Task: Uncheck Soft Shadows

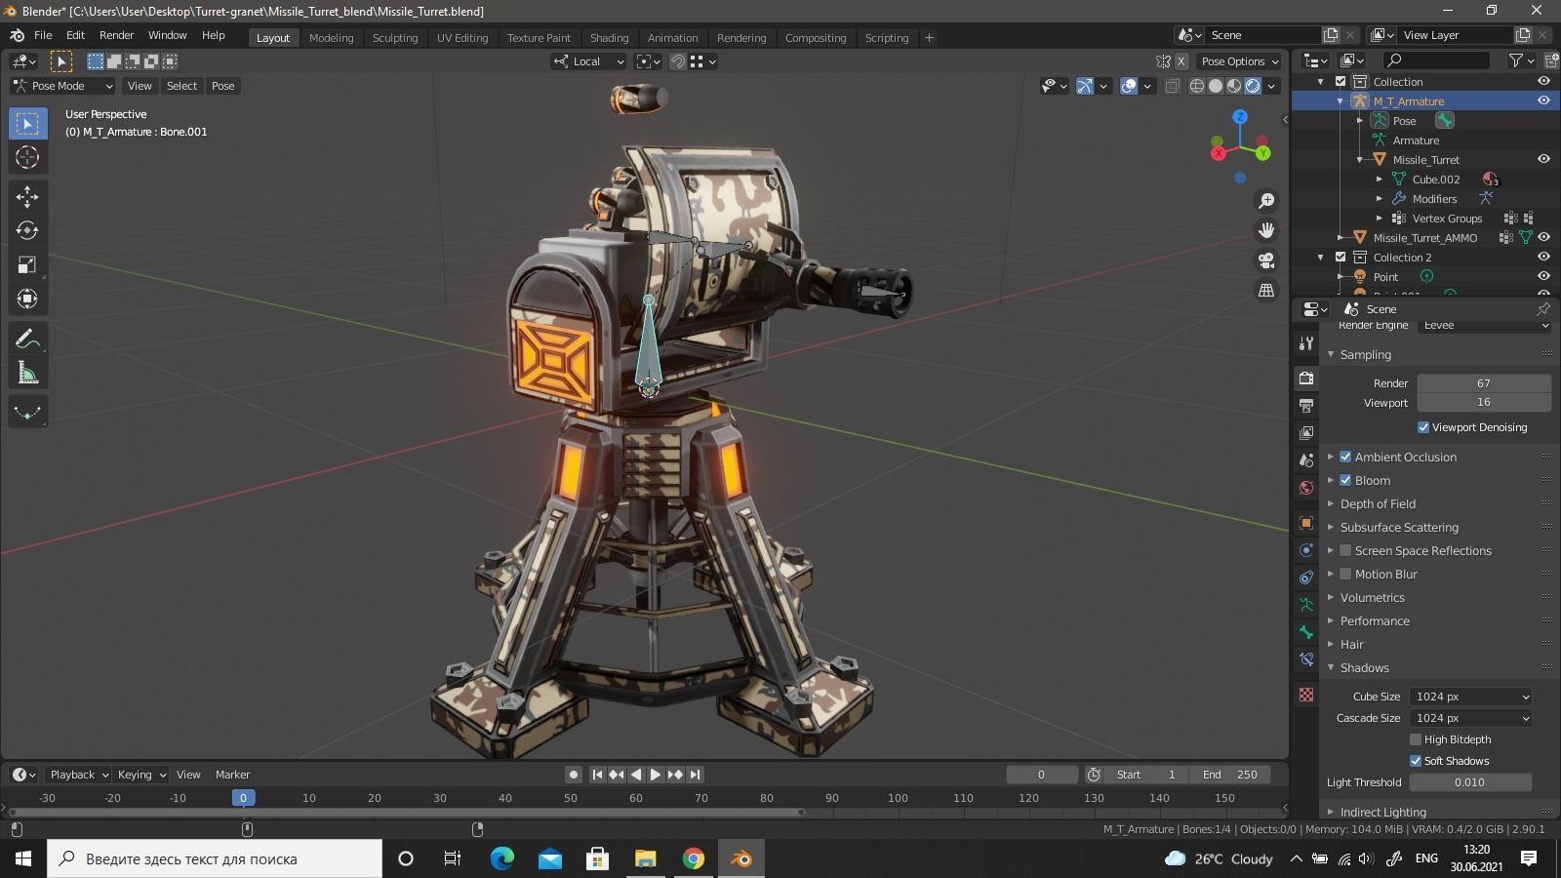Action: [x=1416, y=761]
